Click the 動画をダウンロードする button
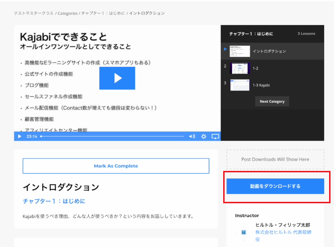 [x=275, y=186]
